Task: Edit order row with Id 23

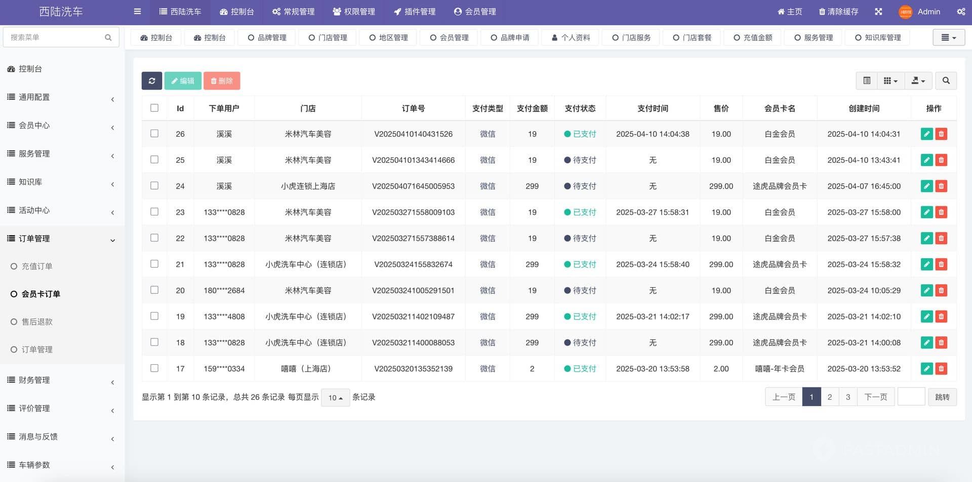Action: pyautogui.click(x=926, y=212)
